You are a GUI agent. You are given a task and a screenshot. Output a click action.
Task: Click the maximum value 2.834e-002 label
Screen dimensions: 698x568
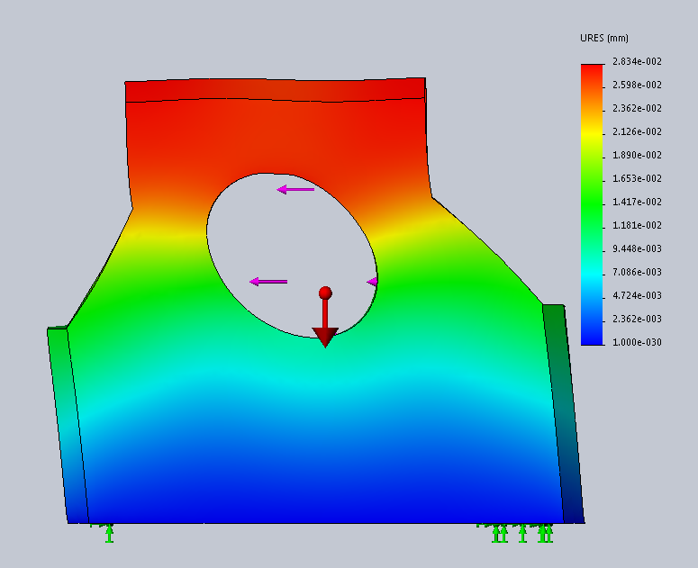point(637,61)
